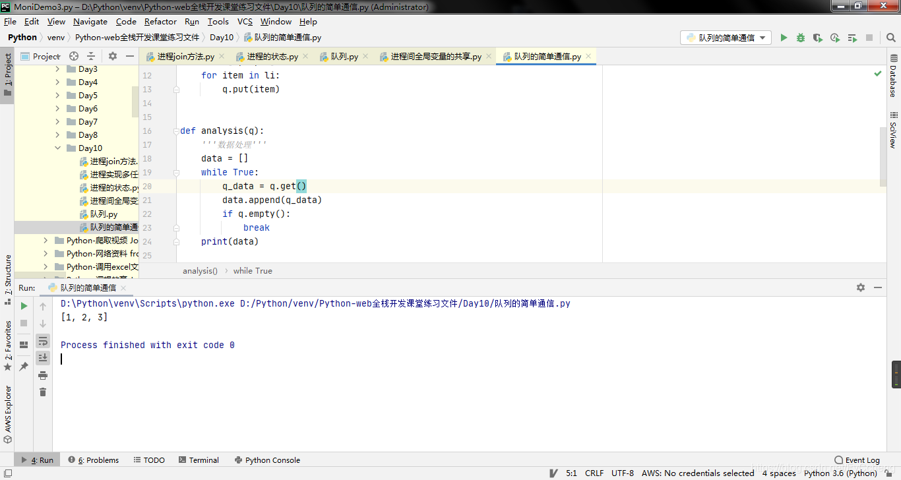Open the VCS menu

245,22
